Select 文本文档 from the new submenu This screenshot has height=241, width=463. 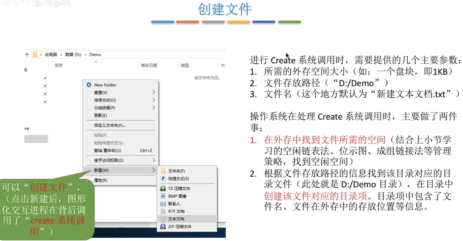coord(176,219)
